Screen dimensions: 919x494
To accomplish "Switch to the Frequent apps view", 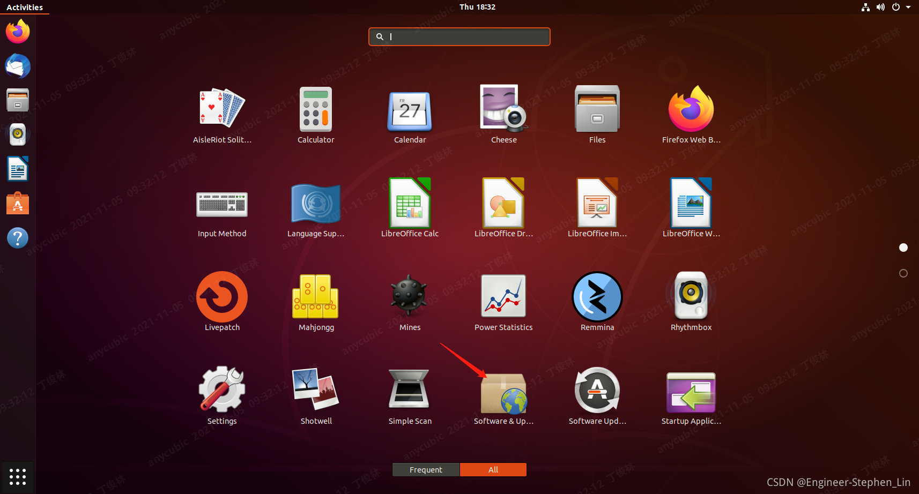I will click(x=426, y=469).
